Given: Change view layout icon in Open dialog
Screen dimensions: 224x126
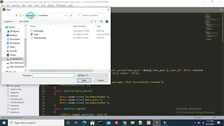Looking at the screenshot, I should tap(92, 21).
